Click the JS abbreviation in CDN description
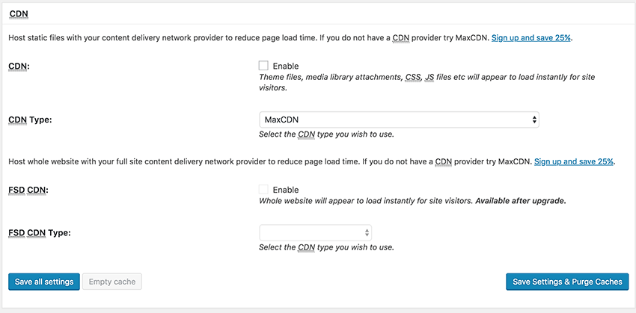636x313 pixels. tap(429, 77)
